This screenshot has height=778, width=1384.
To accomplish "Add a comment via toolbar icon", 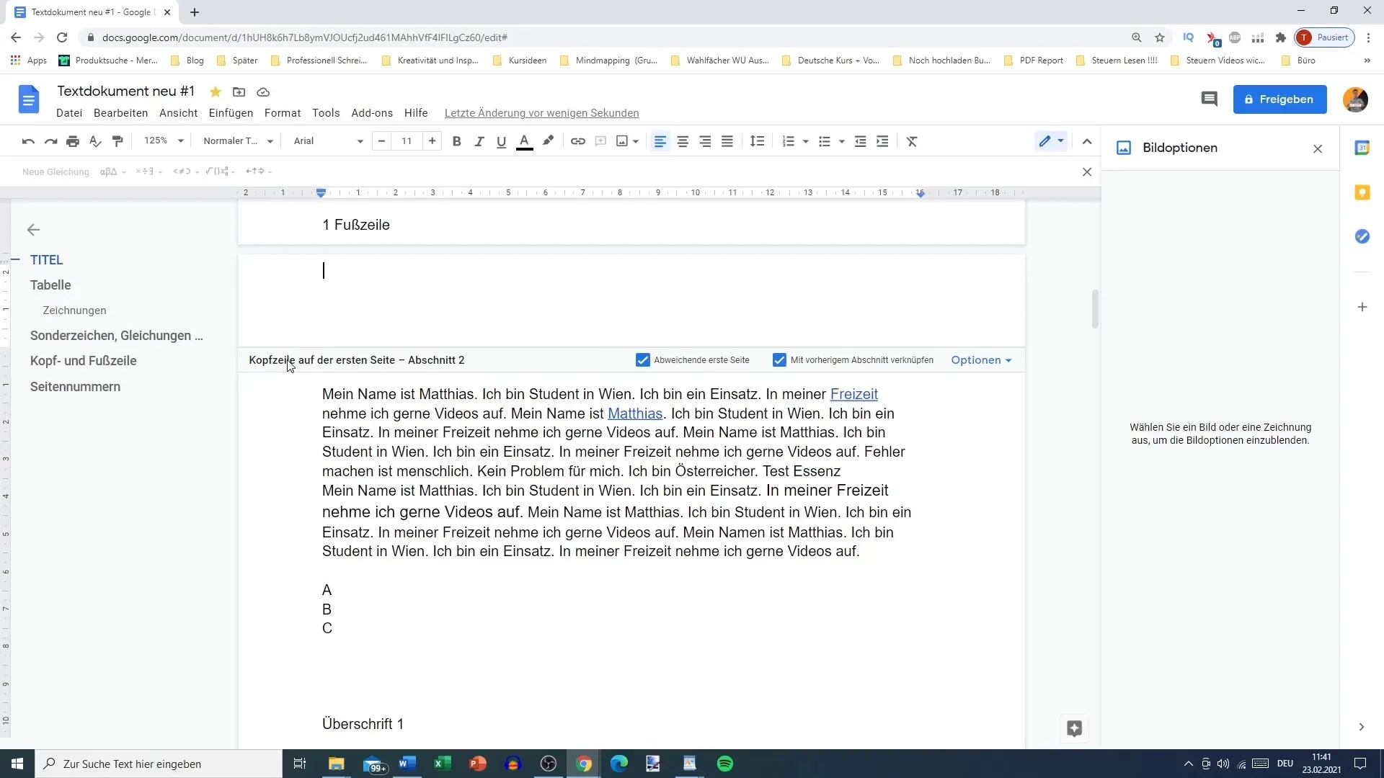I will [600, 141].
